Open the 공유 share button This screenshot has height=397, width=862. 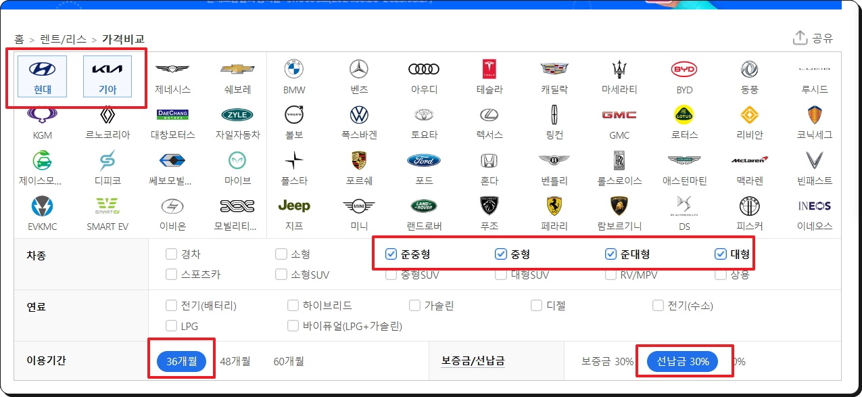(x=813, y=38)
